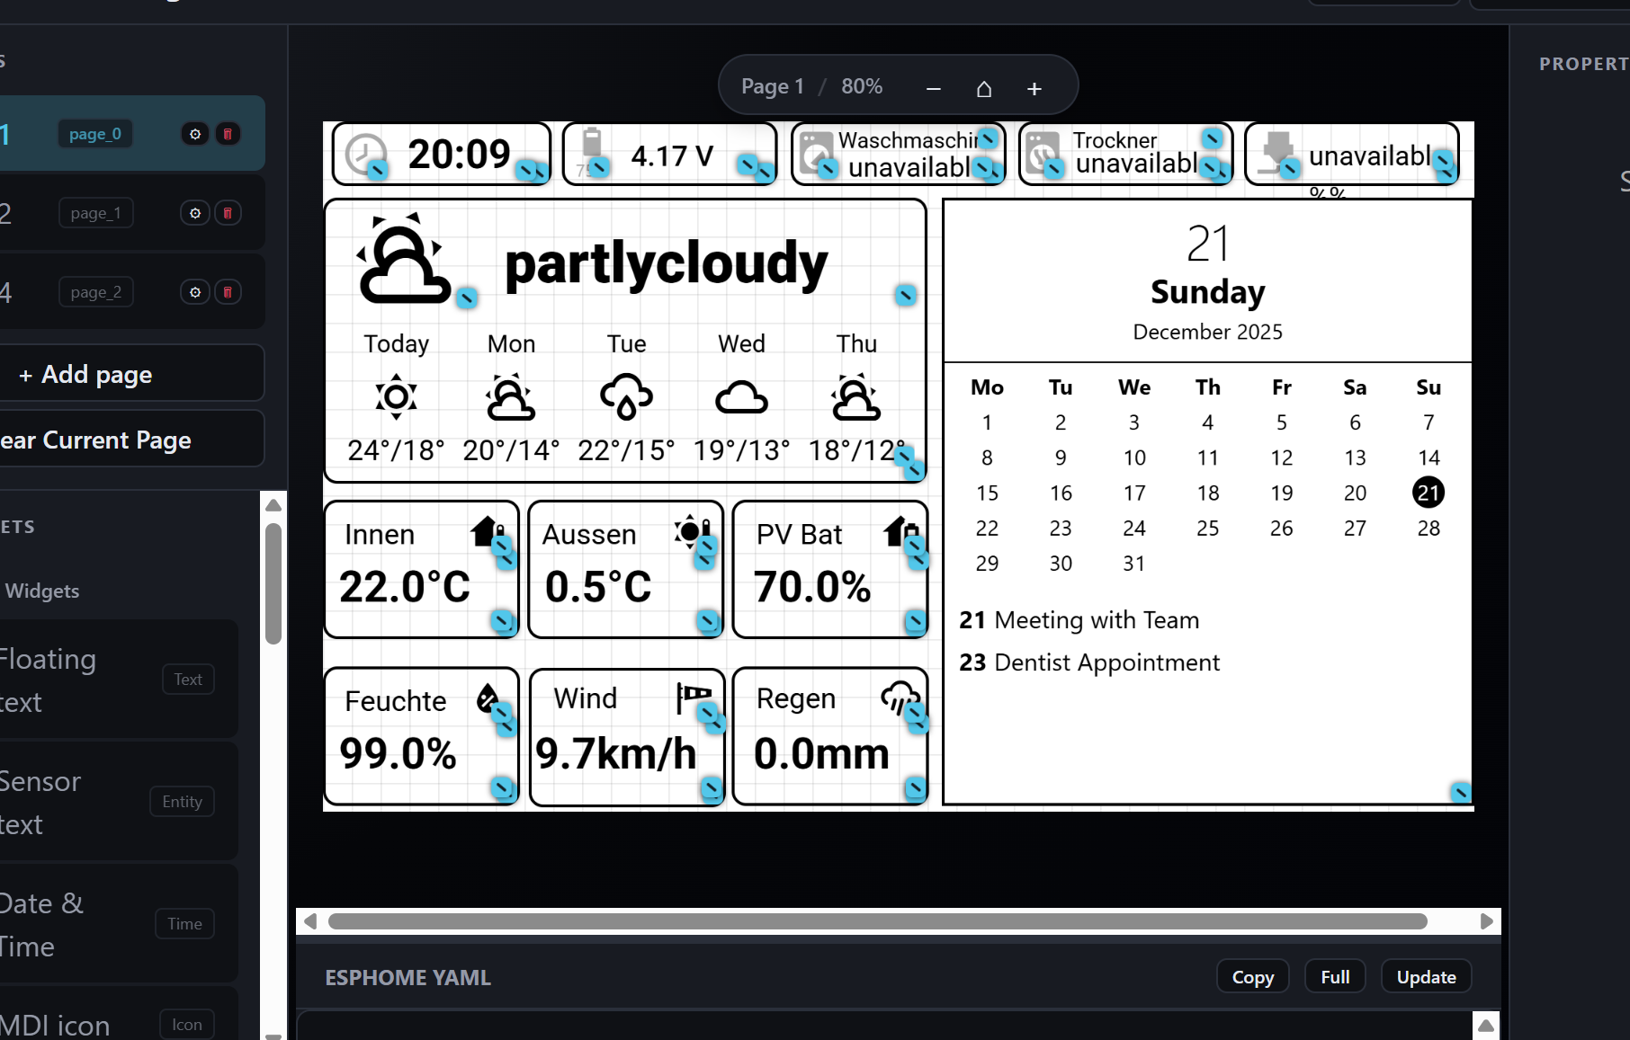Select the page_2 entry in page list
The image size is (1630, 1040).
(x=95, y=292)
